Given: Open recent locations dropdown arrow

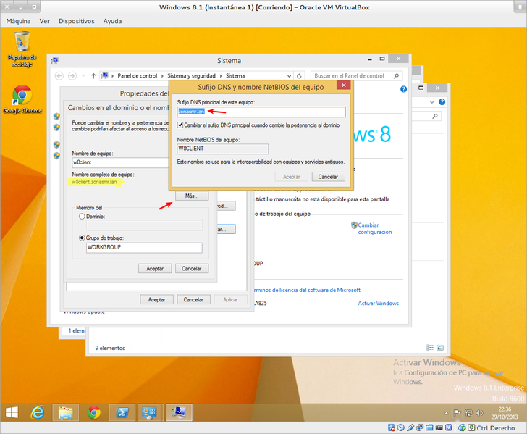Looking at the screenshot, I should (83, 76).
